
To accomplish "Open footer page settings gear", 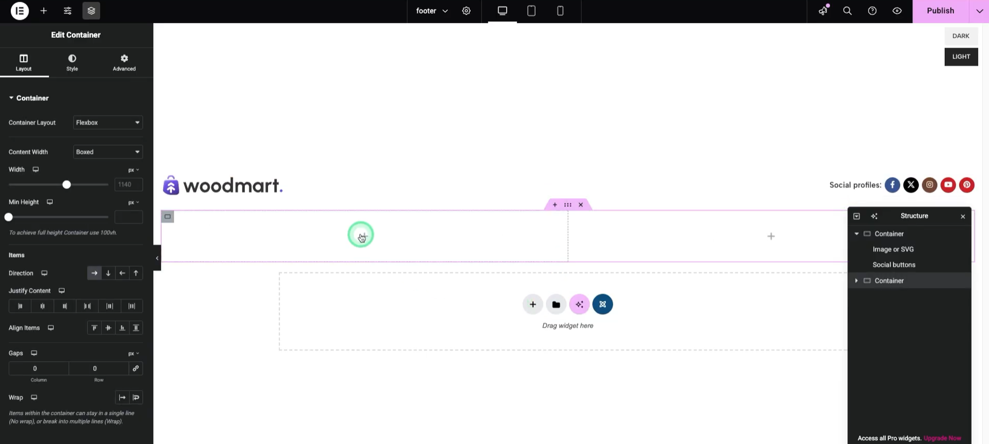I will click(466, 11).
